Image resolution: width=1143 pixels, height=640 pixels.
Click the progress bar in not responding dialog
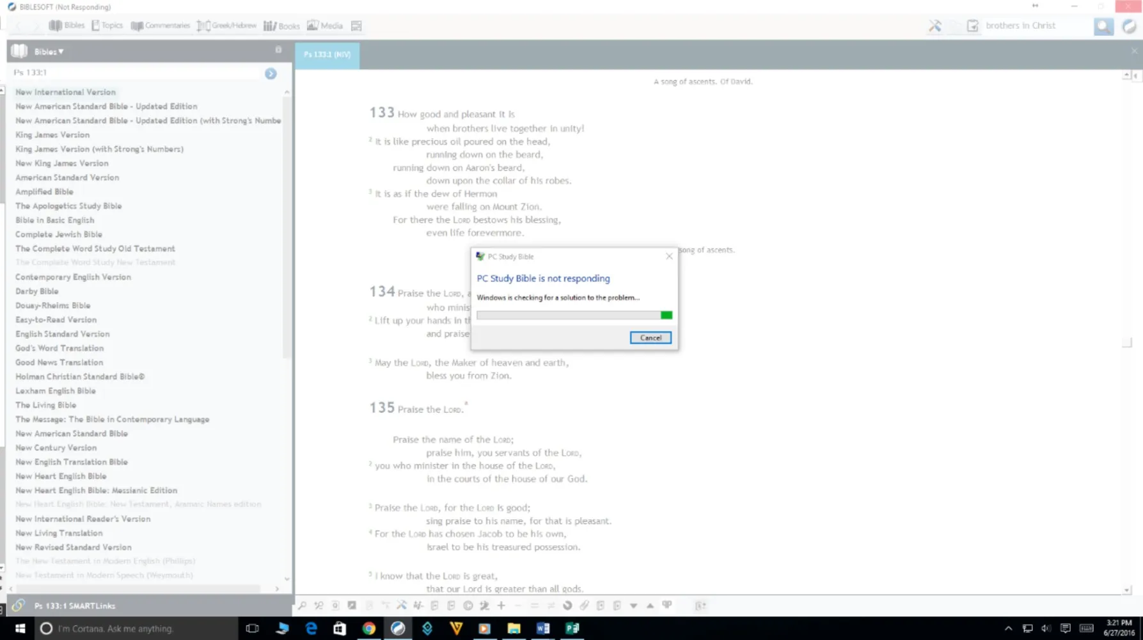(x=574, y=315)
